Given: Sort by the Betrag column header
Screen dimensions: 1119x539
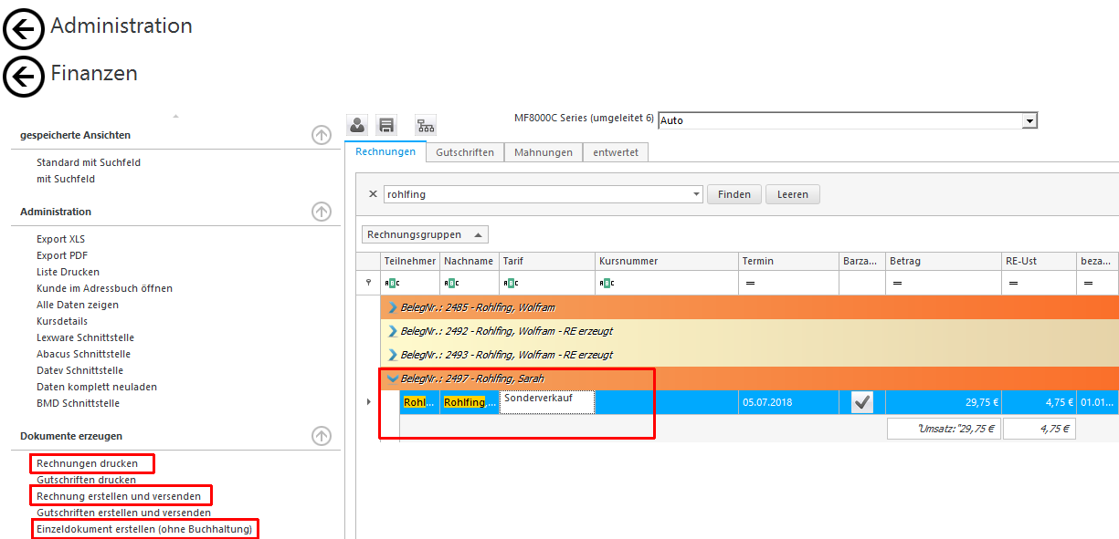Looking at the screenshot, I should pos(943,261).
